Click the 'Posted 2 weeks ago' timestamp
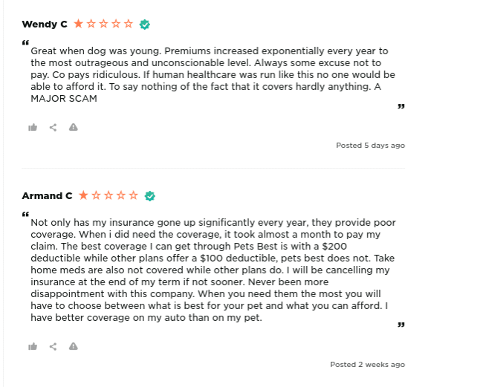The height and width of the screenshot is (387, 483). [368, 365]
